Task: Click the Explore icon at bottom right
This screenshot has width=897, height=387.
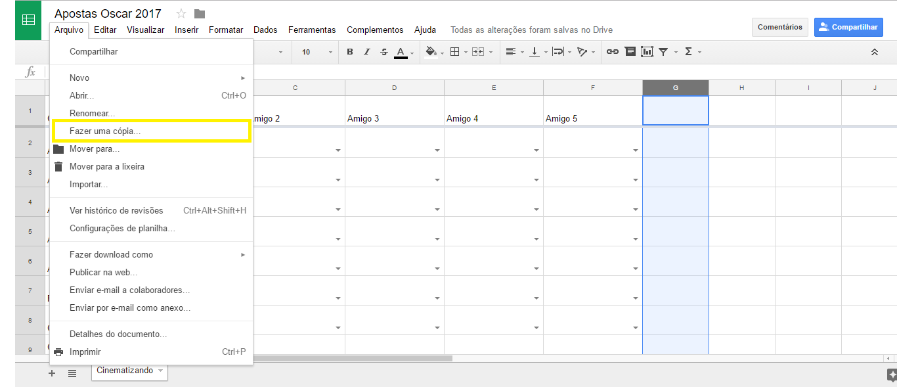Action: point(892,375)
